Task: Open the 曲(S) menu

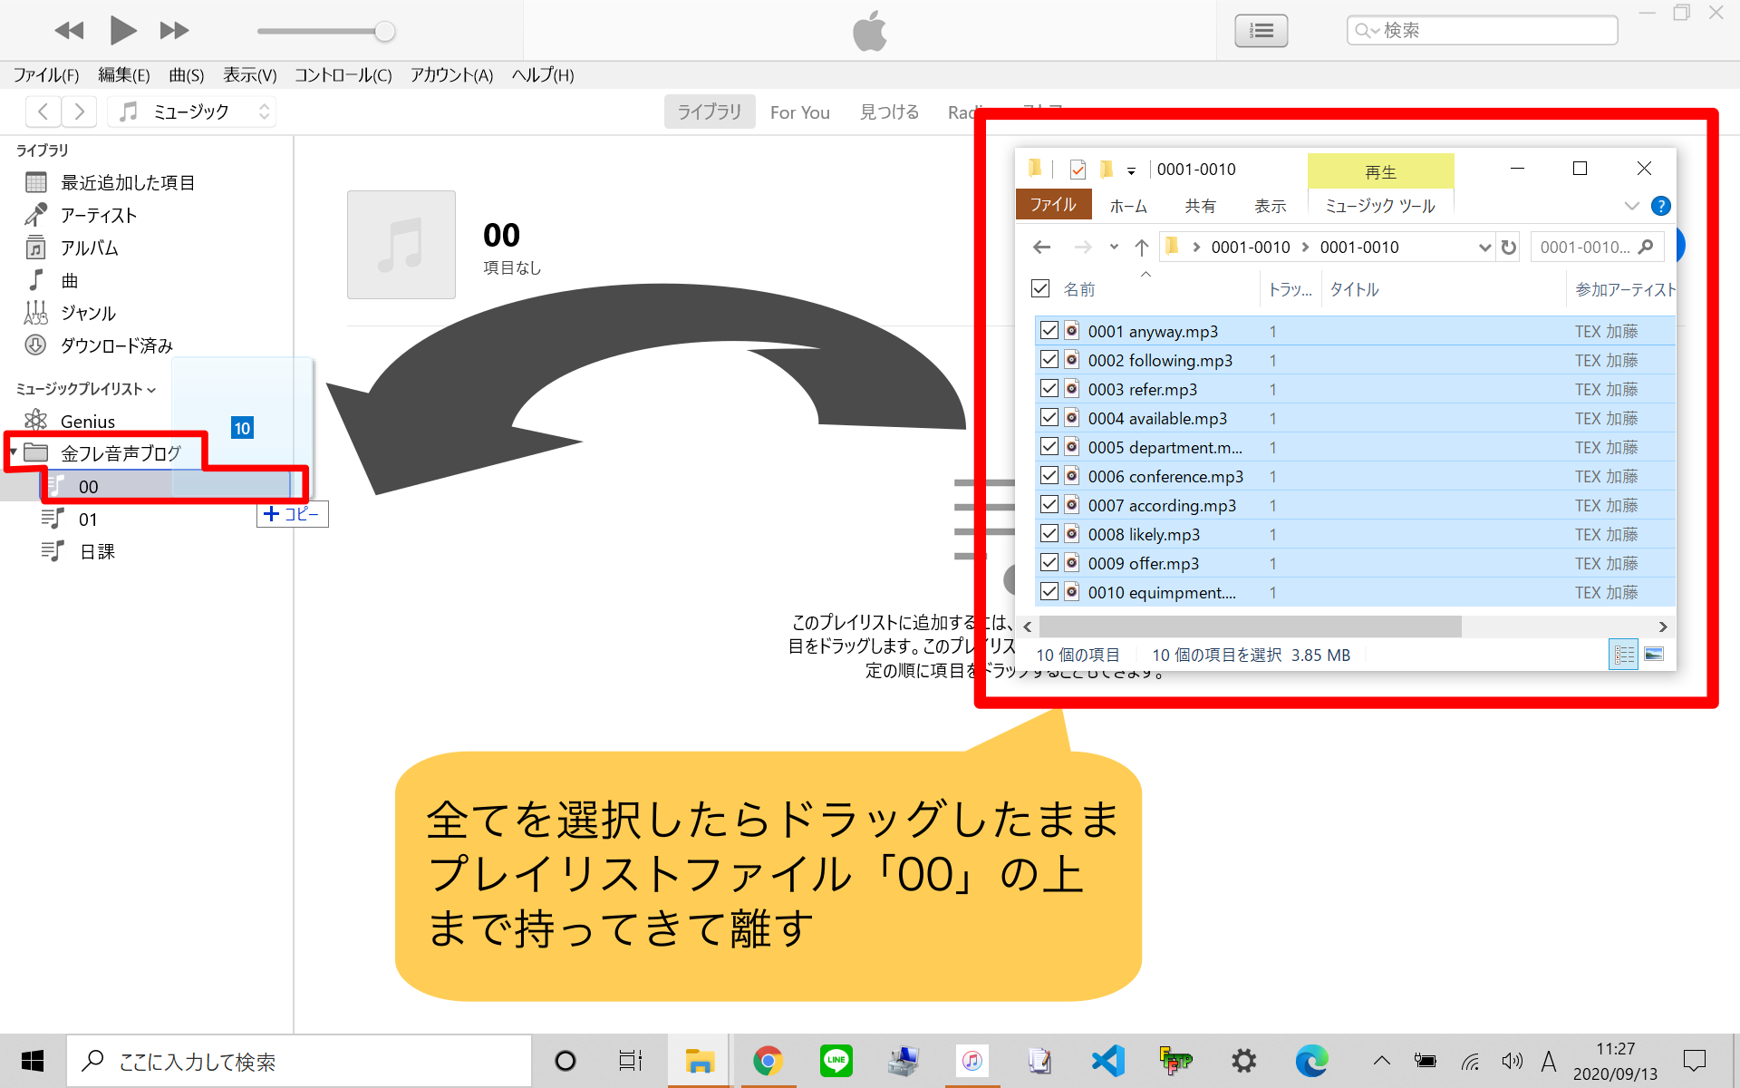Action: [187, 75]
